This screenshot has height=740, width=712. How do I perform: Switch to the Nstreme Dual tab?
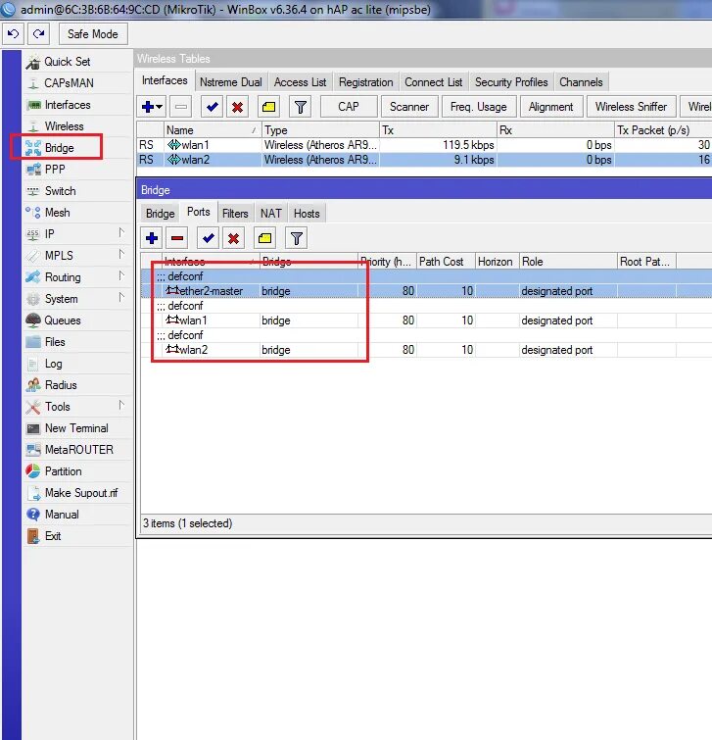click(x=230, y=82)
